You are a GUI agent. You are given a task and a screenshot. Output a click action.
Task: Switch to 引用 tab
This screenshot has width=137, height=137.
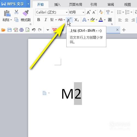click(94, 4)
